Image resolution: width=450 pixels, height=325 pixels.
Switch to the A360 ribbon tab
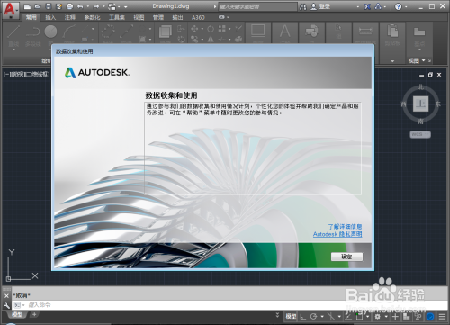[198, 17]
